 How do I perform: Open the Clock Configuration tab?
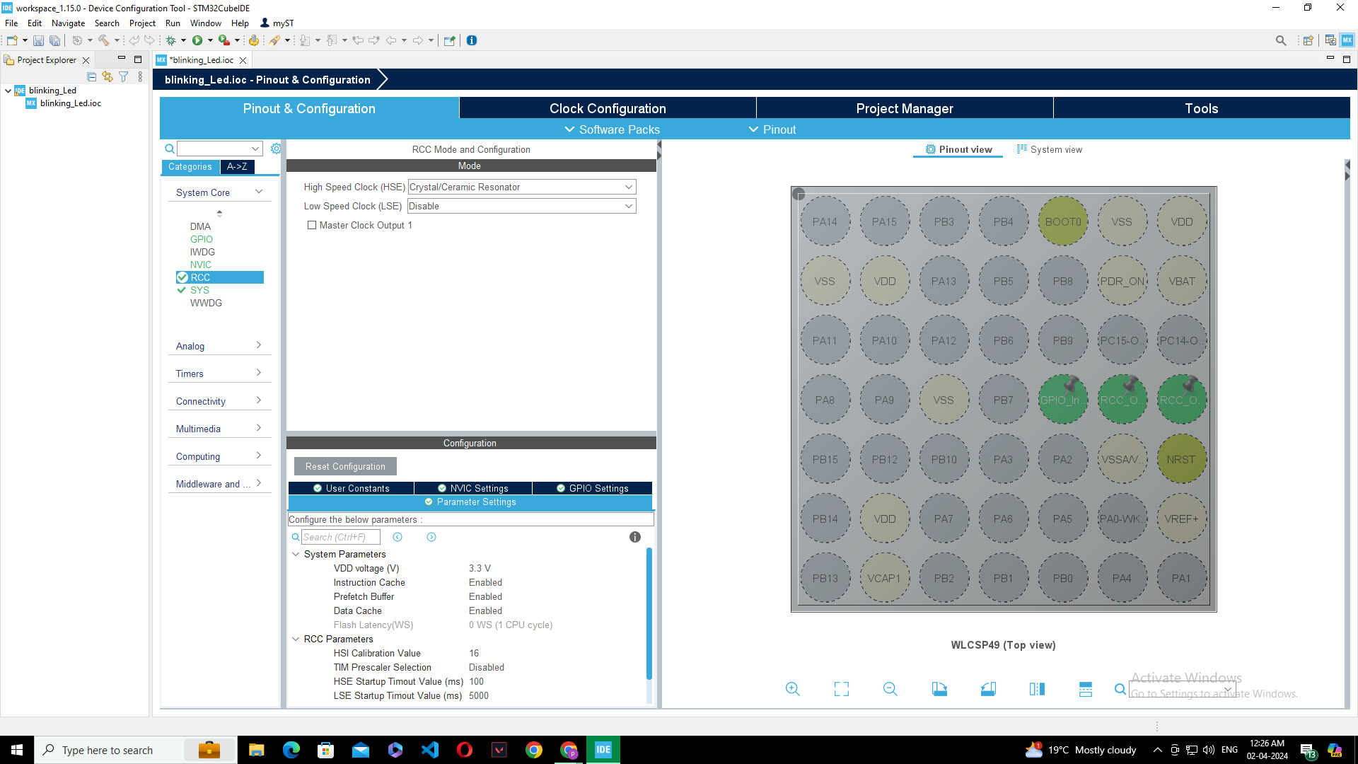point(608,108)
